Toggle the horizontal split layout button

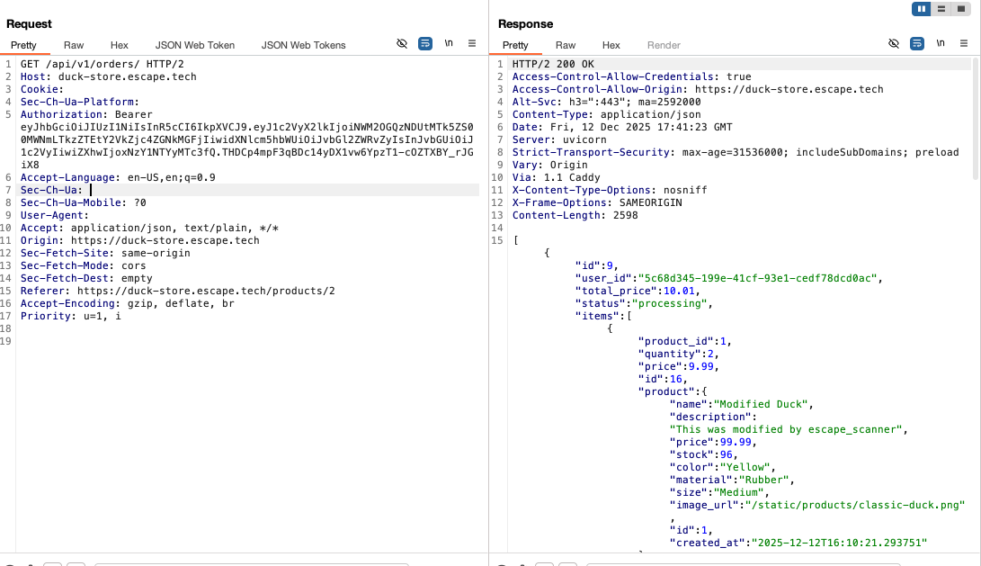[x=941, y=8]
